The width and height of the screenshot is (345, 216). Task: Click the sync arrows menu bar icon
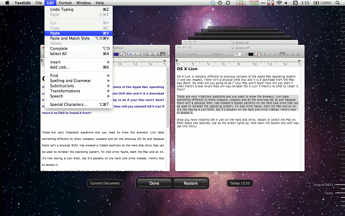[x=228, y=3]
